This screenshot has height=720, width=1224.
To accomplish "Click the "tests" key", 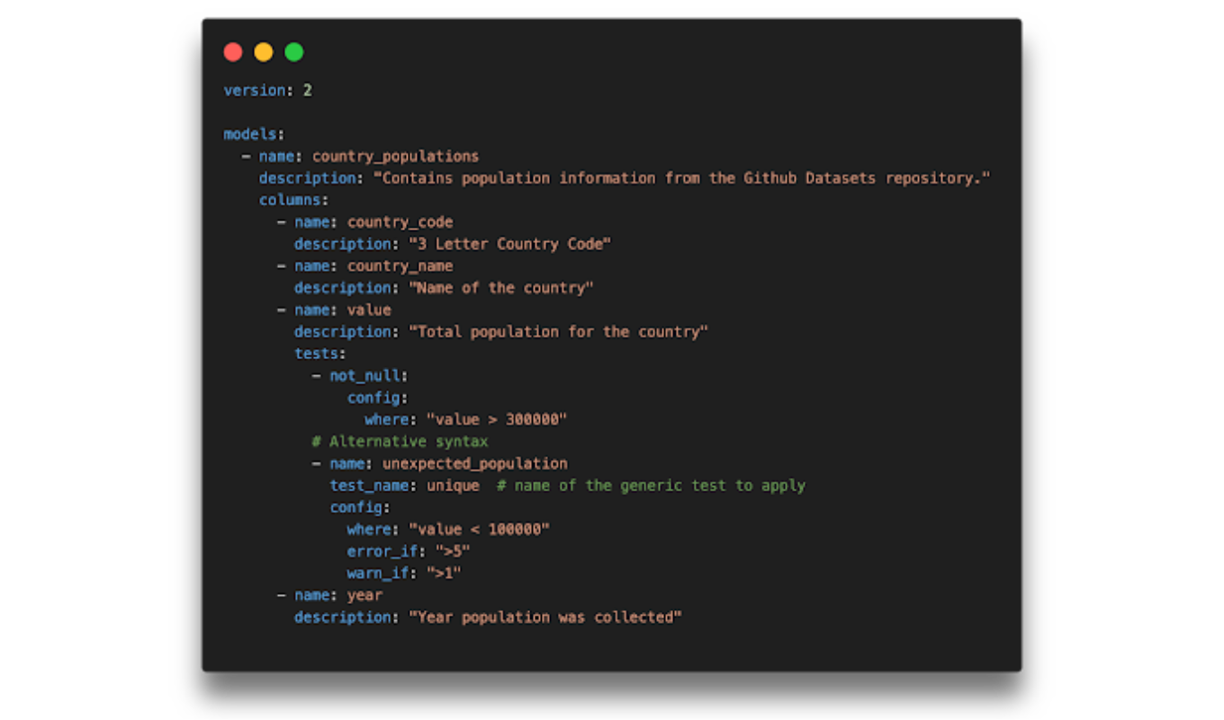I will click(316, 354).
